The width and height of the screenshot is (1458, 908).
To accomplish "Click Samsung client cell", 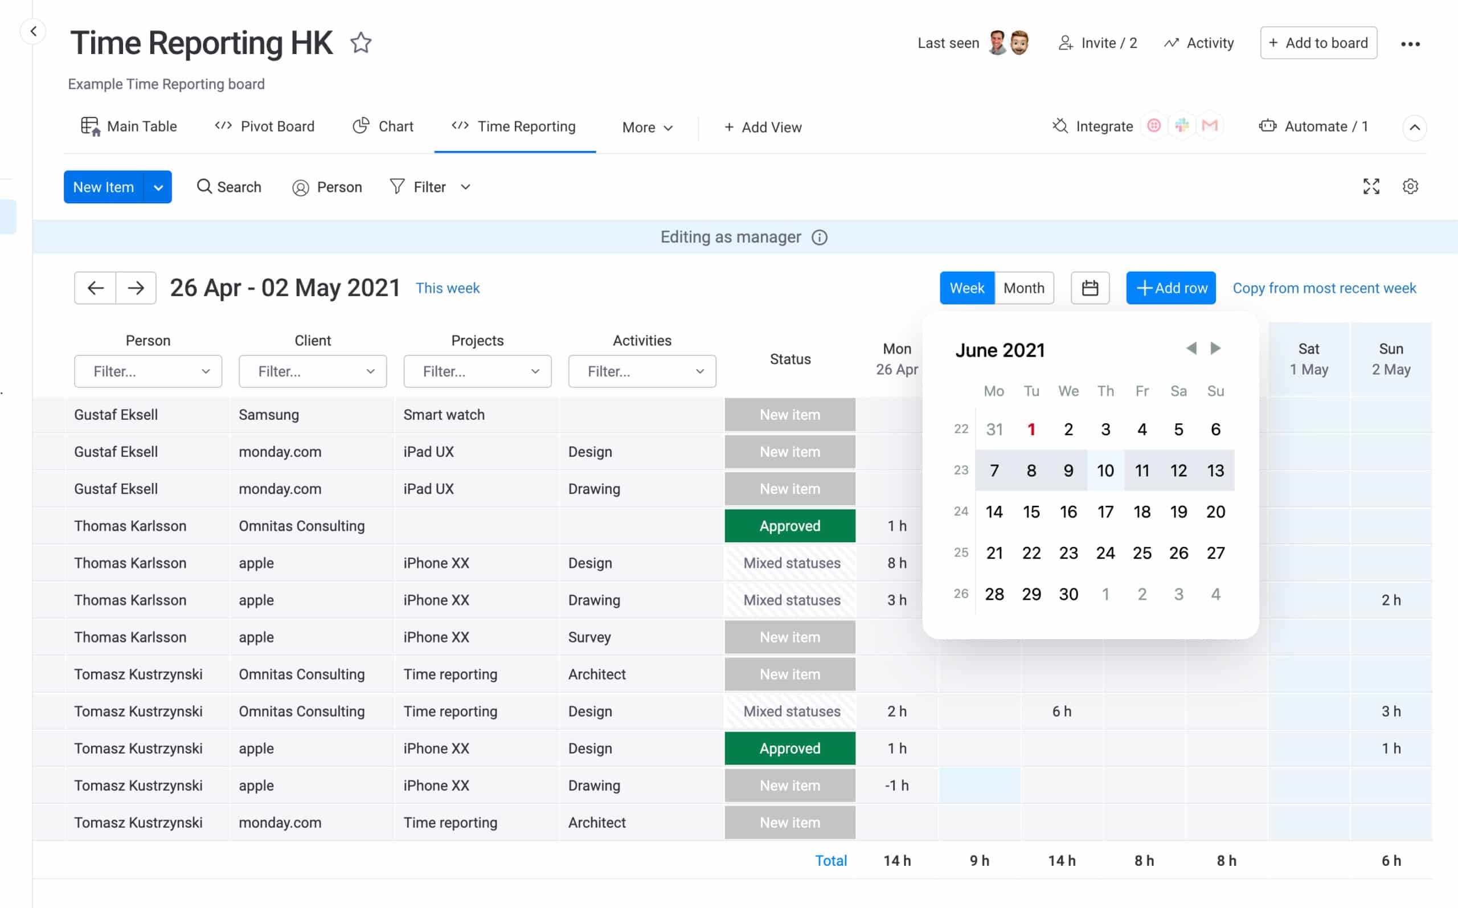I will pyautogui.click(x=312, y=415).
